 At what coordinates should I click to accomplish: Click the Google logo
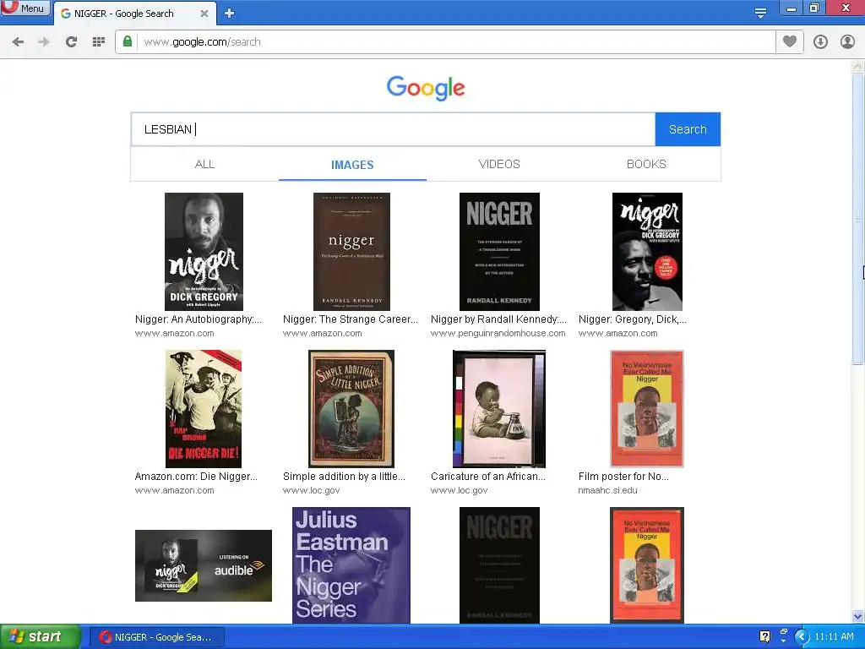point(426,88)
